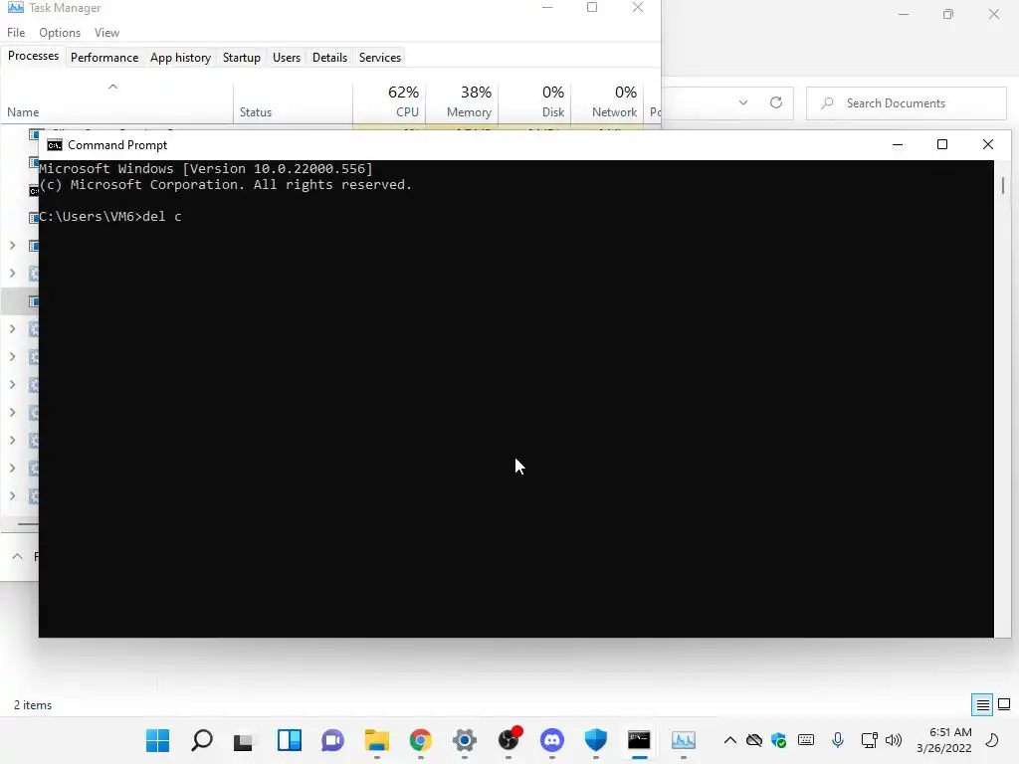Open volume speaker tray icon
Viewport: 1019px width, 764px height.
[x=894, y=740]
